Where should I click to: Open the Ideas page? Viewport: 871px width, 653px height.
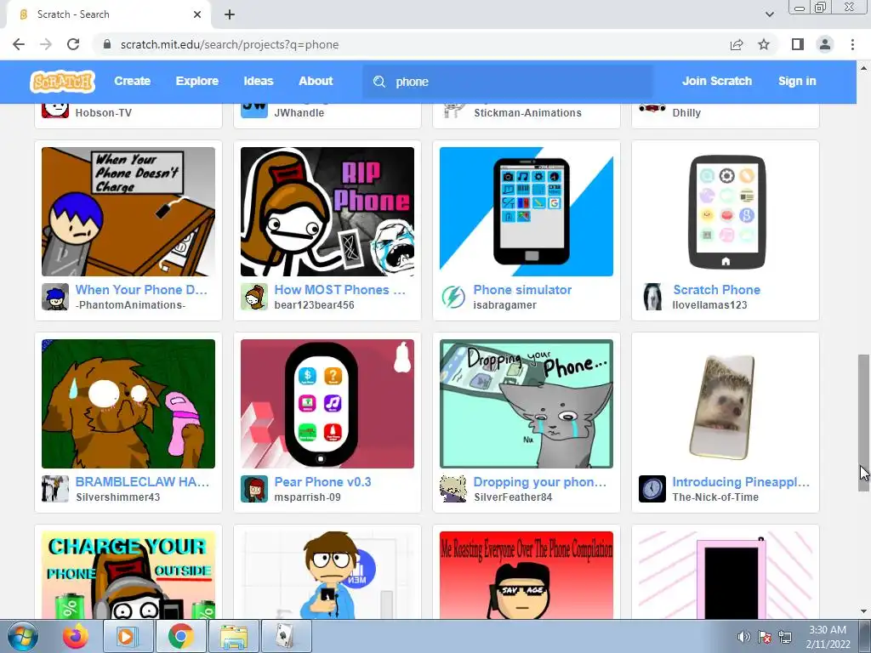(259, 81)
